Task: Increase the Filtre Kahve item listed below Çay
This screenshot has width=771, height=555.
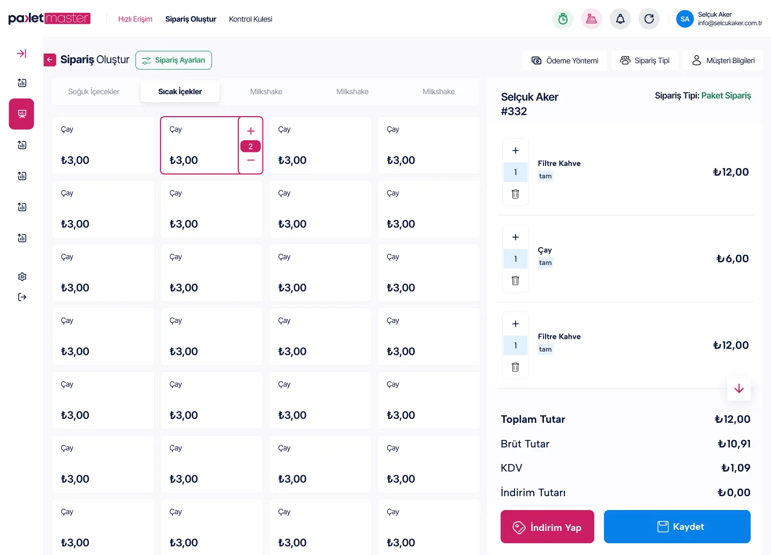Action: pyautogui.click(x=516, y=324)
